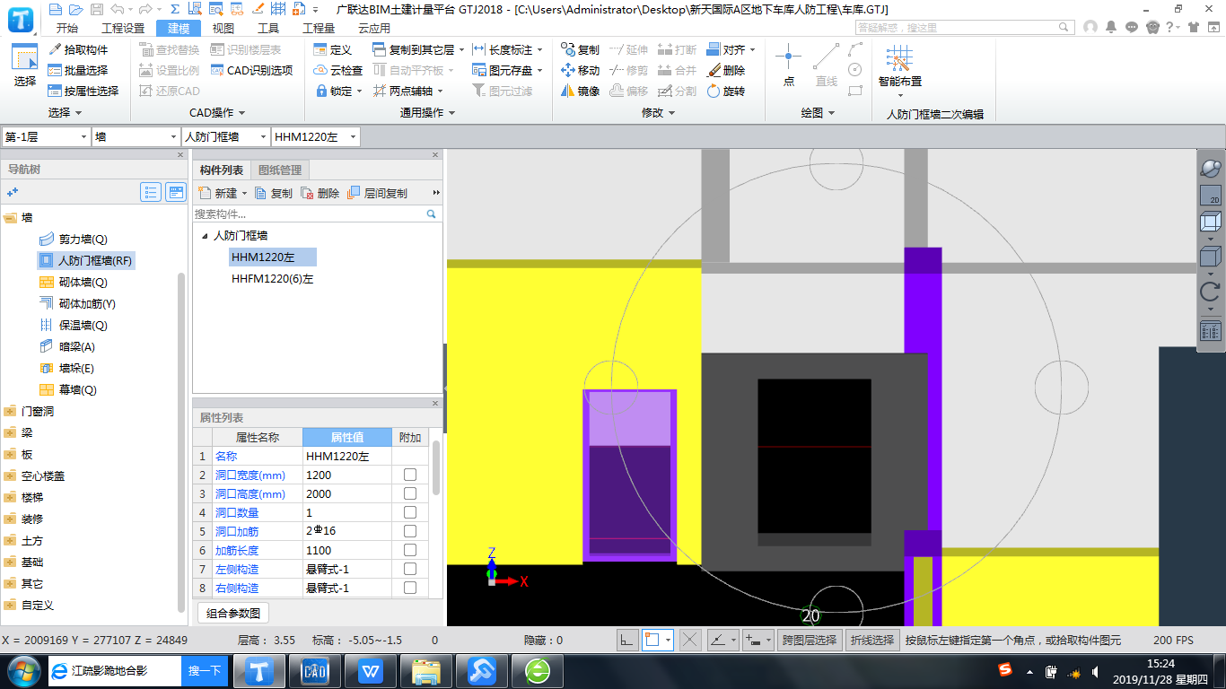Click the 答疑解惑 search box at top
The height and width of the screenshot is (689, 1226).
click(964, 27)
